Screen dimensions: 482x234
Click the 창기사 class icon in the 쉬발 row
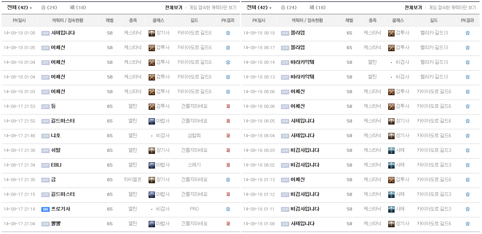151,150
